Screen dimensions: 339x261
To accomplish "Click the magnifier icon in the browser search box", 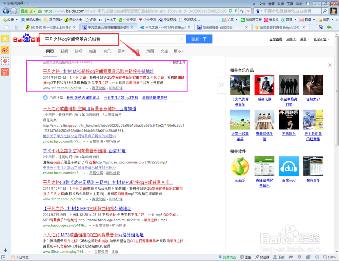I will (x=324, y=11).
